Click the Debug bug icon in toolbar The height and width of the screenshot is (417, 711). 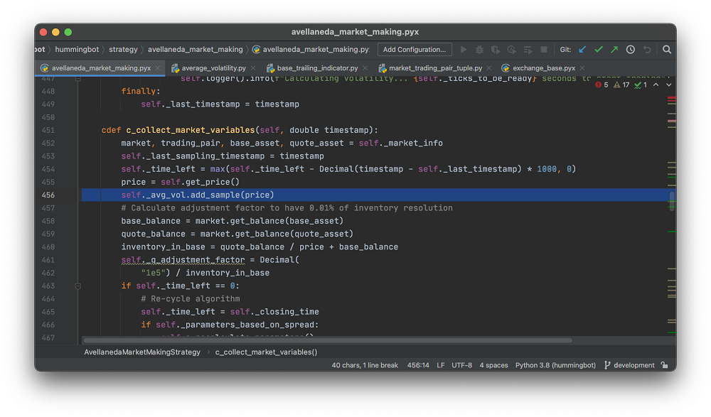pos(480,50)
